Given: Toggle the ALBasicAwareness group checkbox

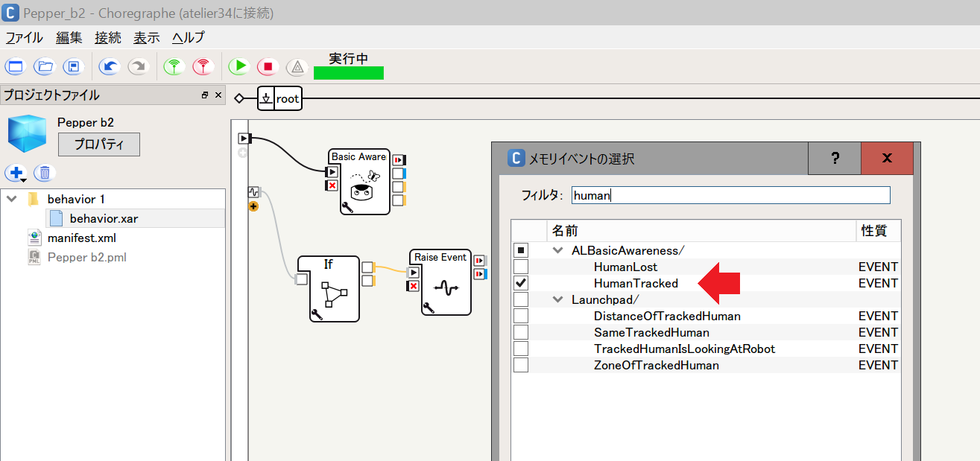Looking at the screenshot, I should (x=521, y=250).
